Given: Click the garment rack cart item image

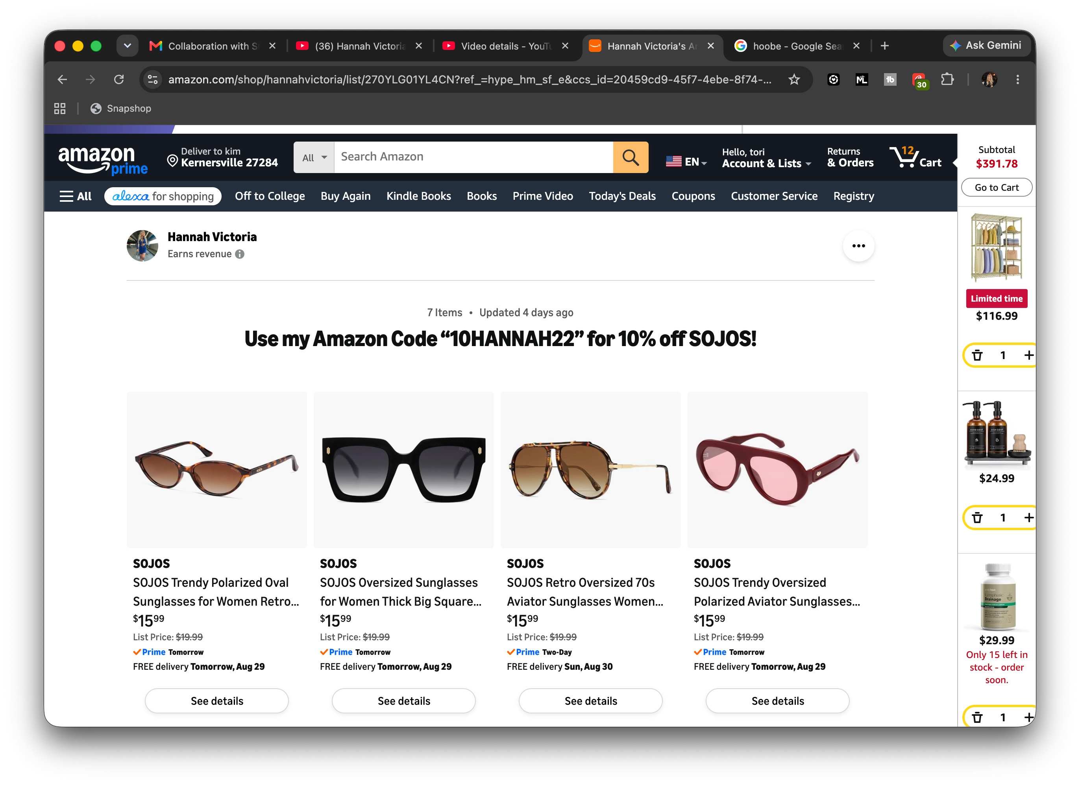Looking at the screenshot, I should 996,248.
